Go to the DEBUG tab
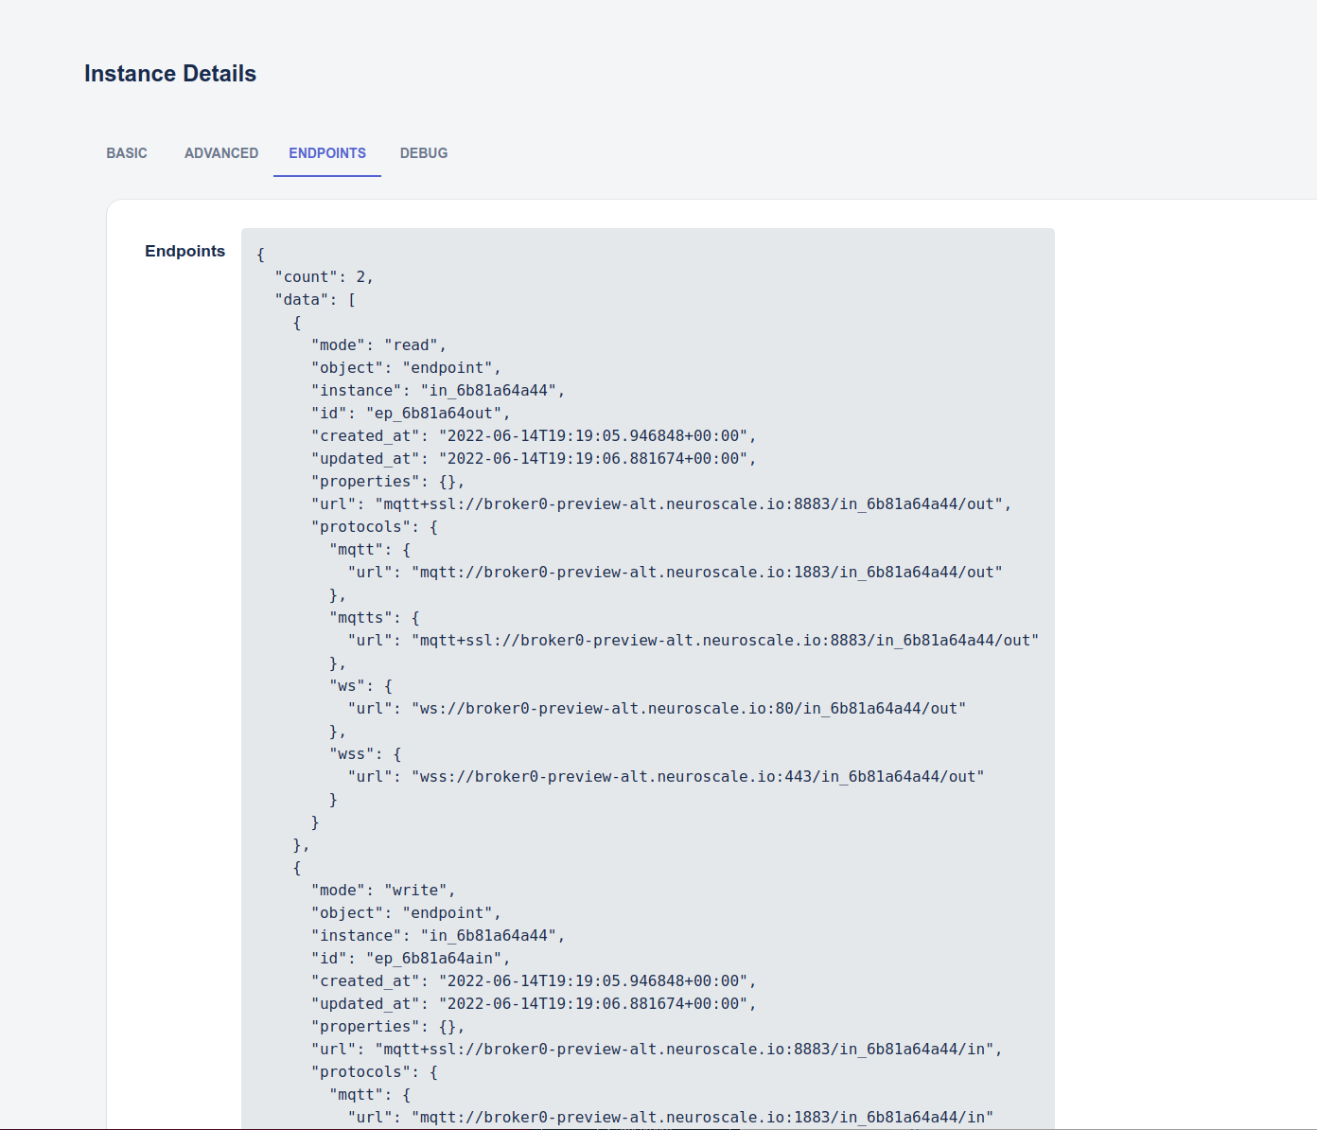Screen dimensions: 1317x1130 click(424, 153)
